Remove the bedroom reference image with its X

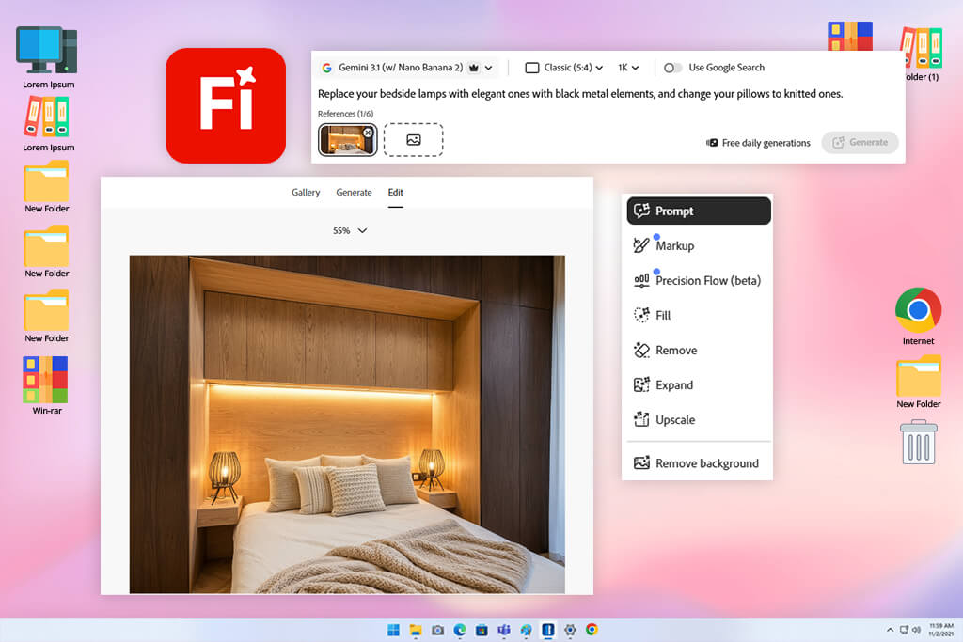click(x=368, y=133)
